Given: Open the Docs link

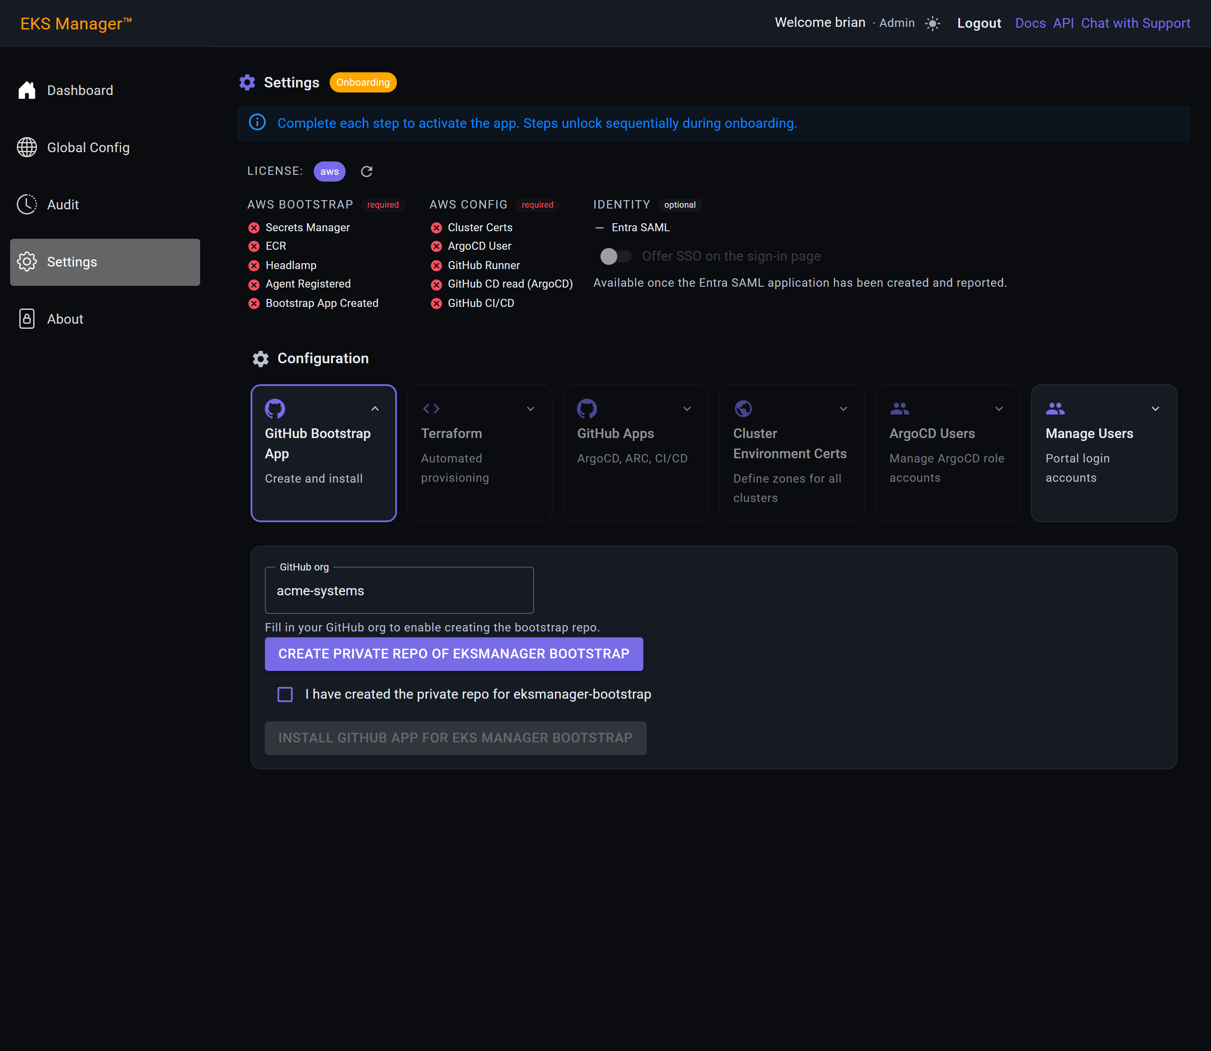Looking at the screenshot, I should pos(1030,24).
